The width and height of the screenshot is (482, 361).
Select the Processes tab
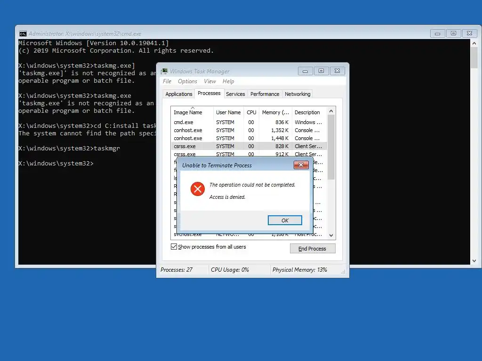coord(209,93)
